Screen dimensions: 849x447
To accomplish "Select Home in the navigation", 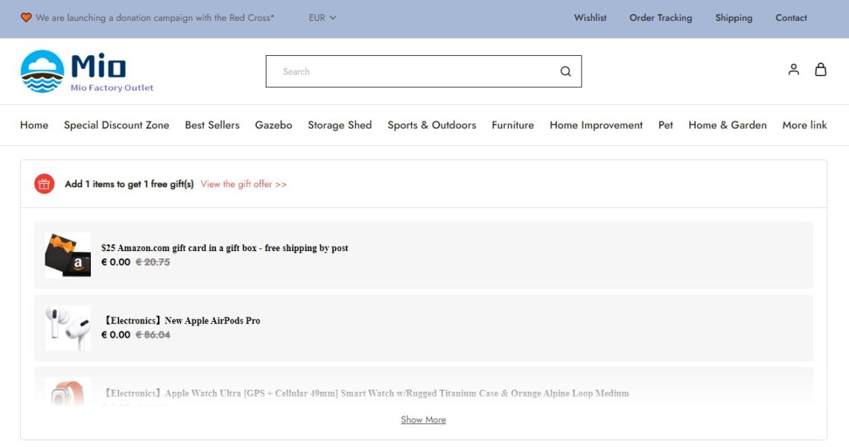I will 34,125.
